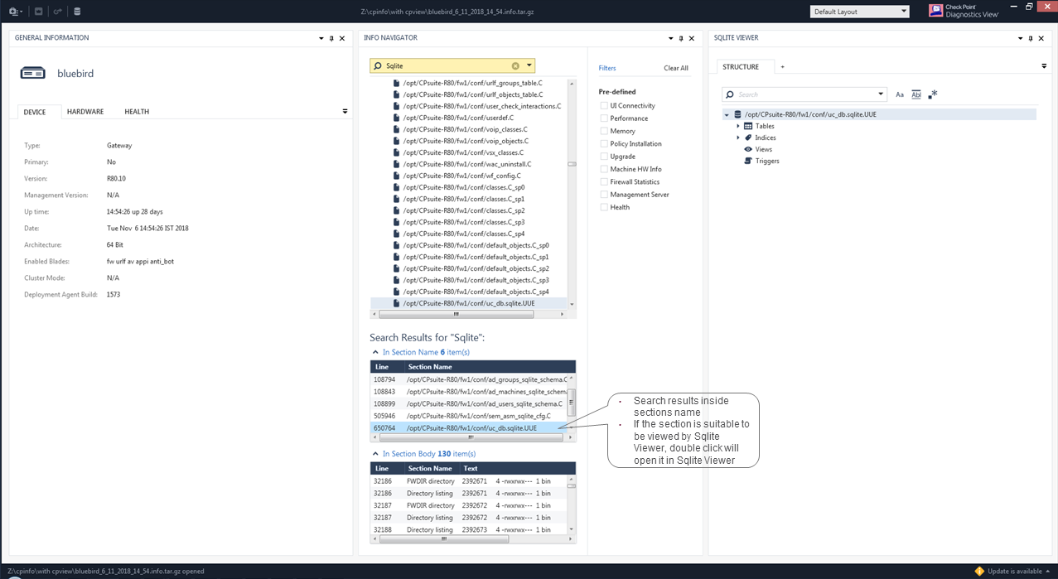Toggle regular expression search in Sqlite Viewer
Viewport: 1058px width, 579px height.
tap(933, 94)
